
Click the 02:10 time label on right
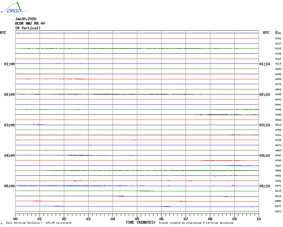click(x=264, y=95)
